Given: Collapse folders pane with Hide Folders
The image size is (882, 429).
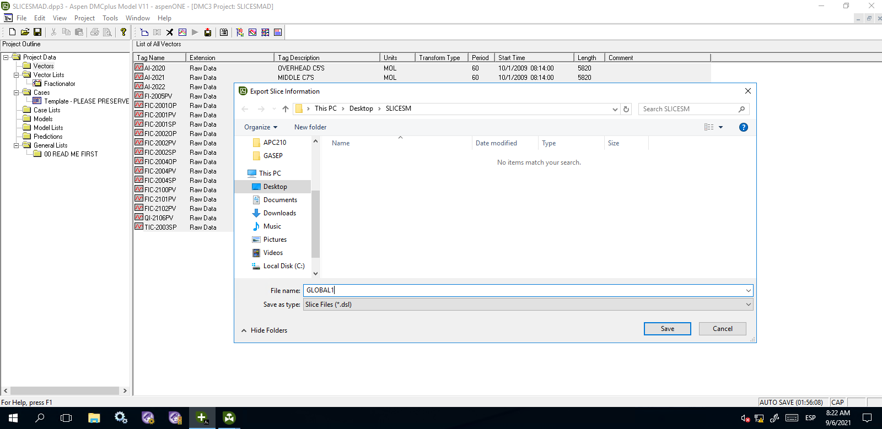Looking at the screenshot, I should [265, 330].
